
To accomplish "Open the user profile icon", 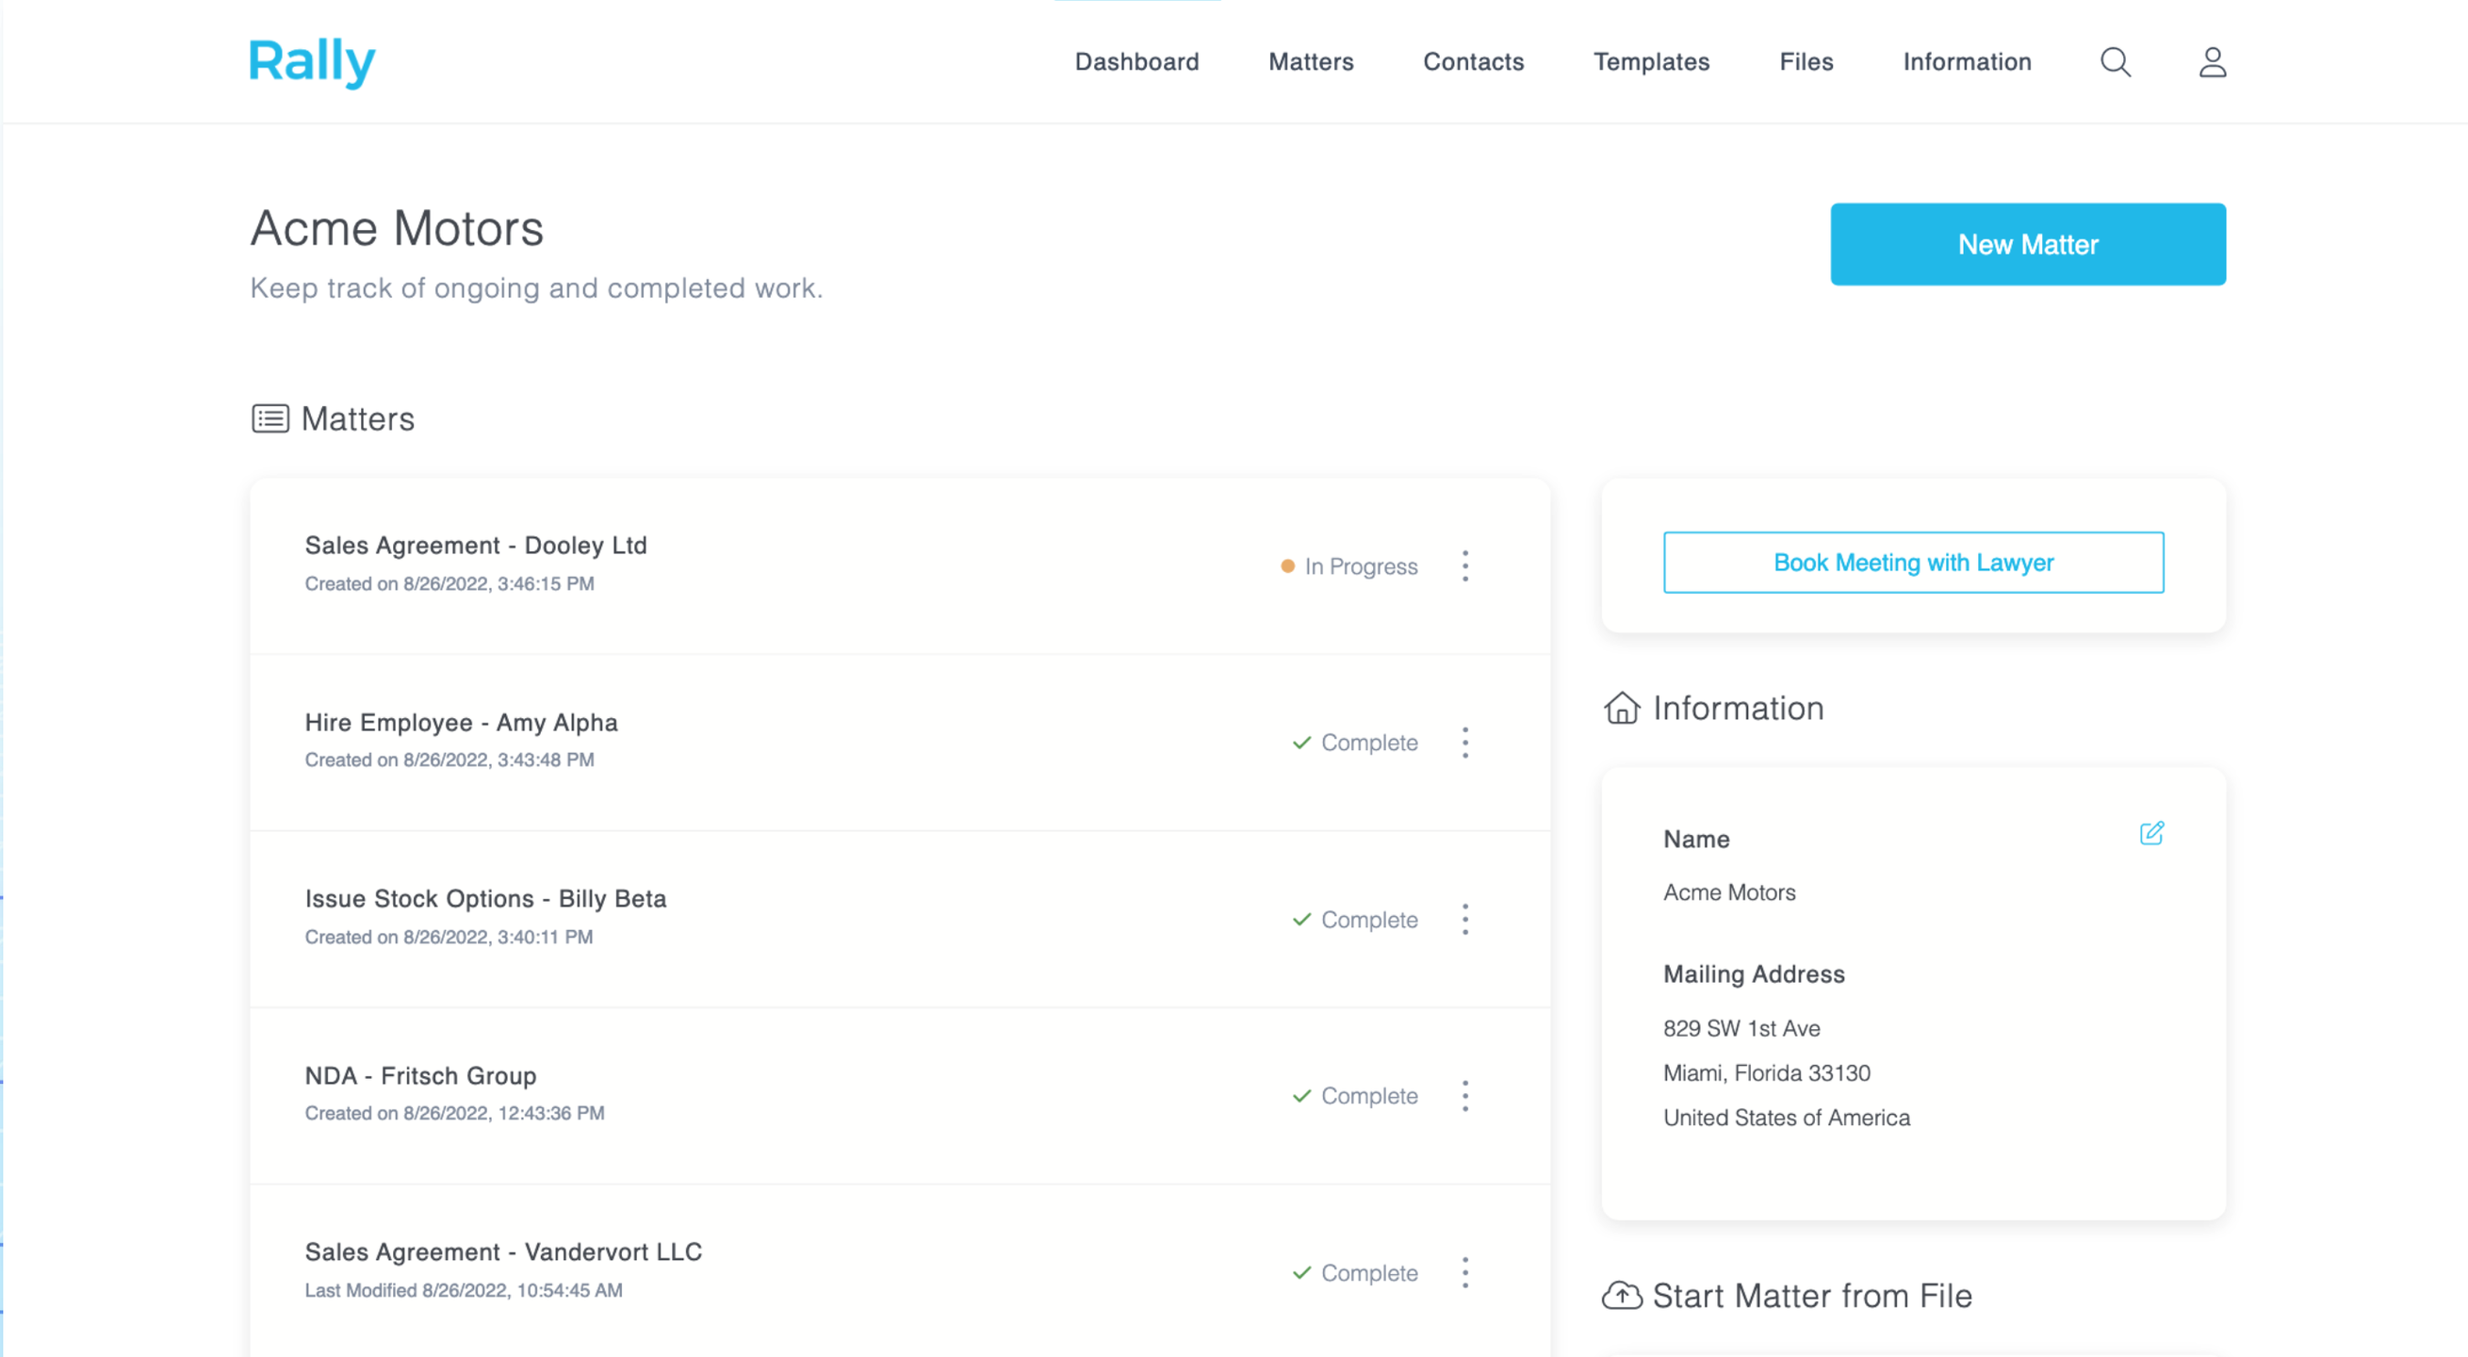I will click(2212, 62).
